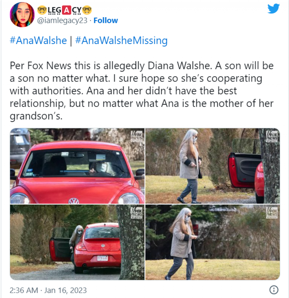Viewport: 289px width, 298px height.
Task: Click the Beetle license plate in photo
Action: click(103, 258)
